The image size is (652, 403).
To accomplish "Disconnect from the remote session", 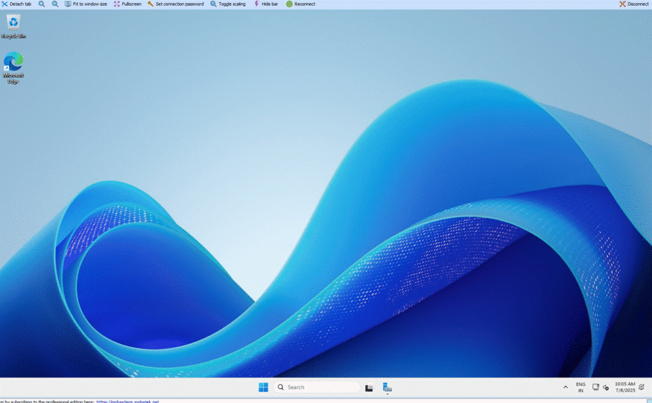I will click(x=634, y=4).
